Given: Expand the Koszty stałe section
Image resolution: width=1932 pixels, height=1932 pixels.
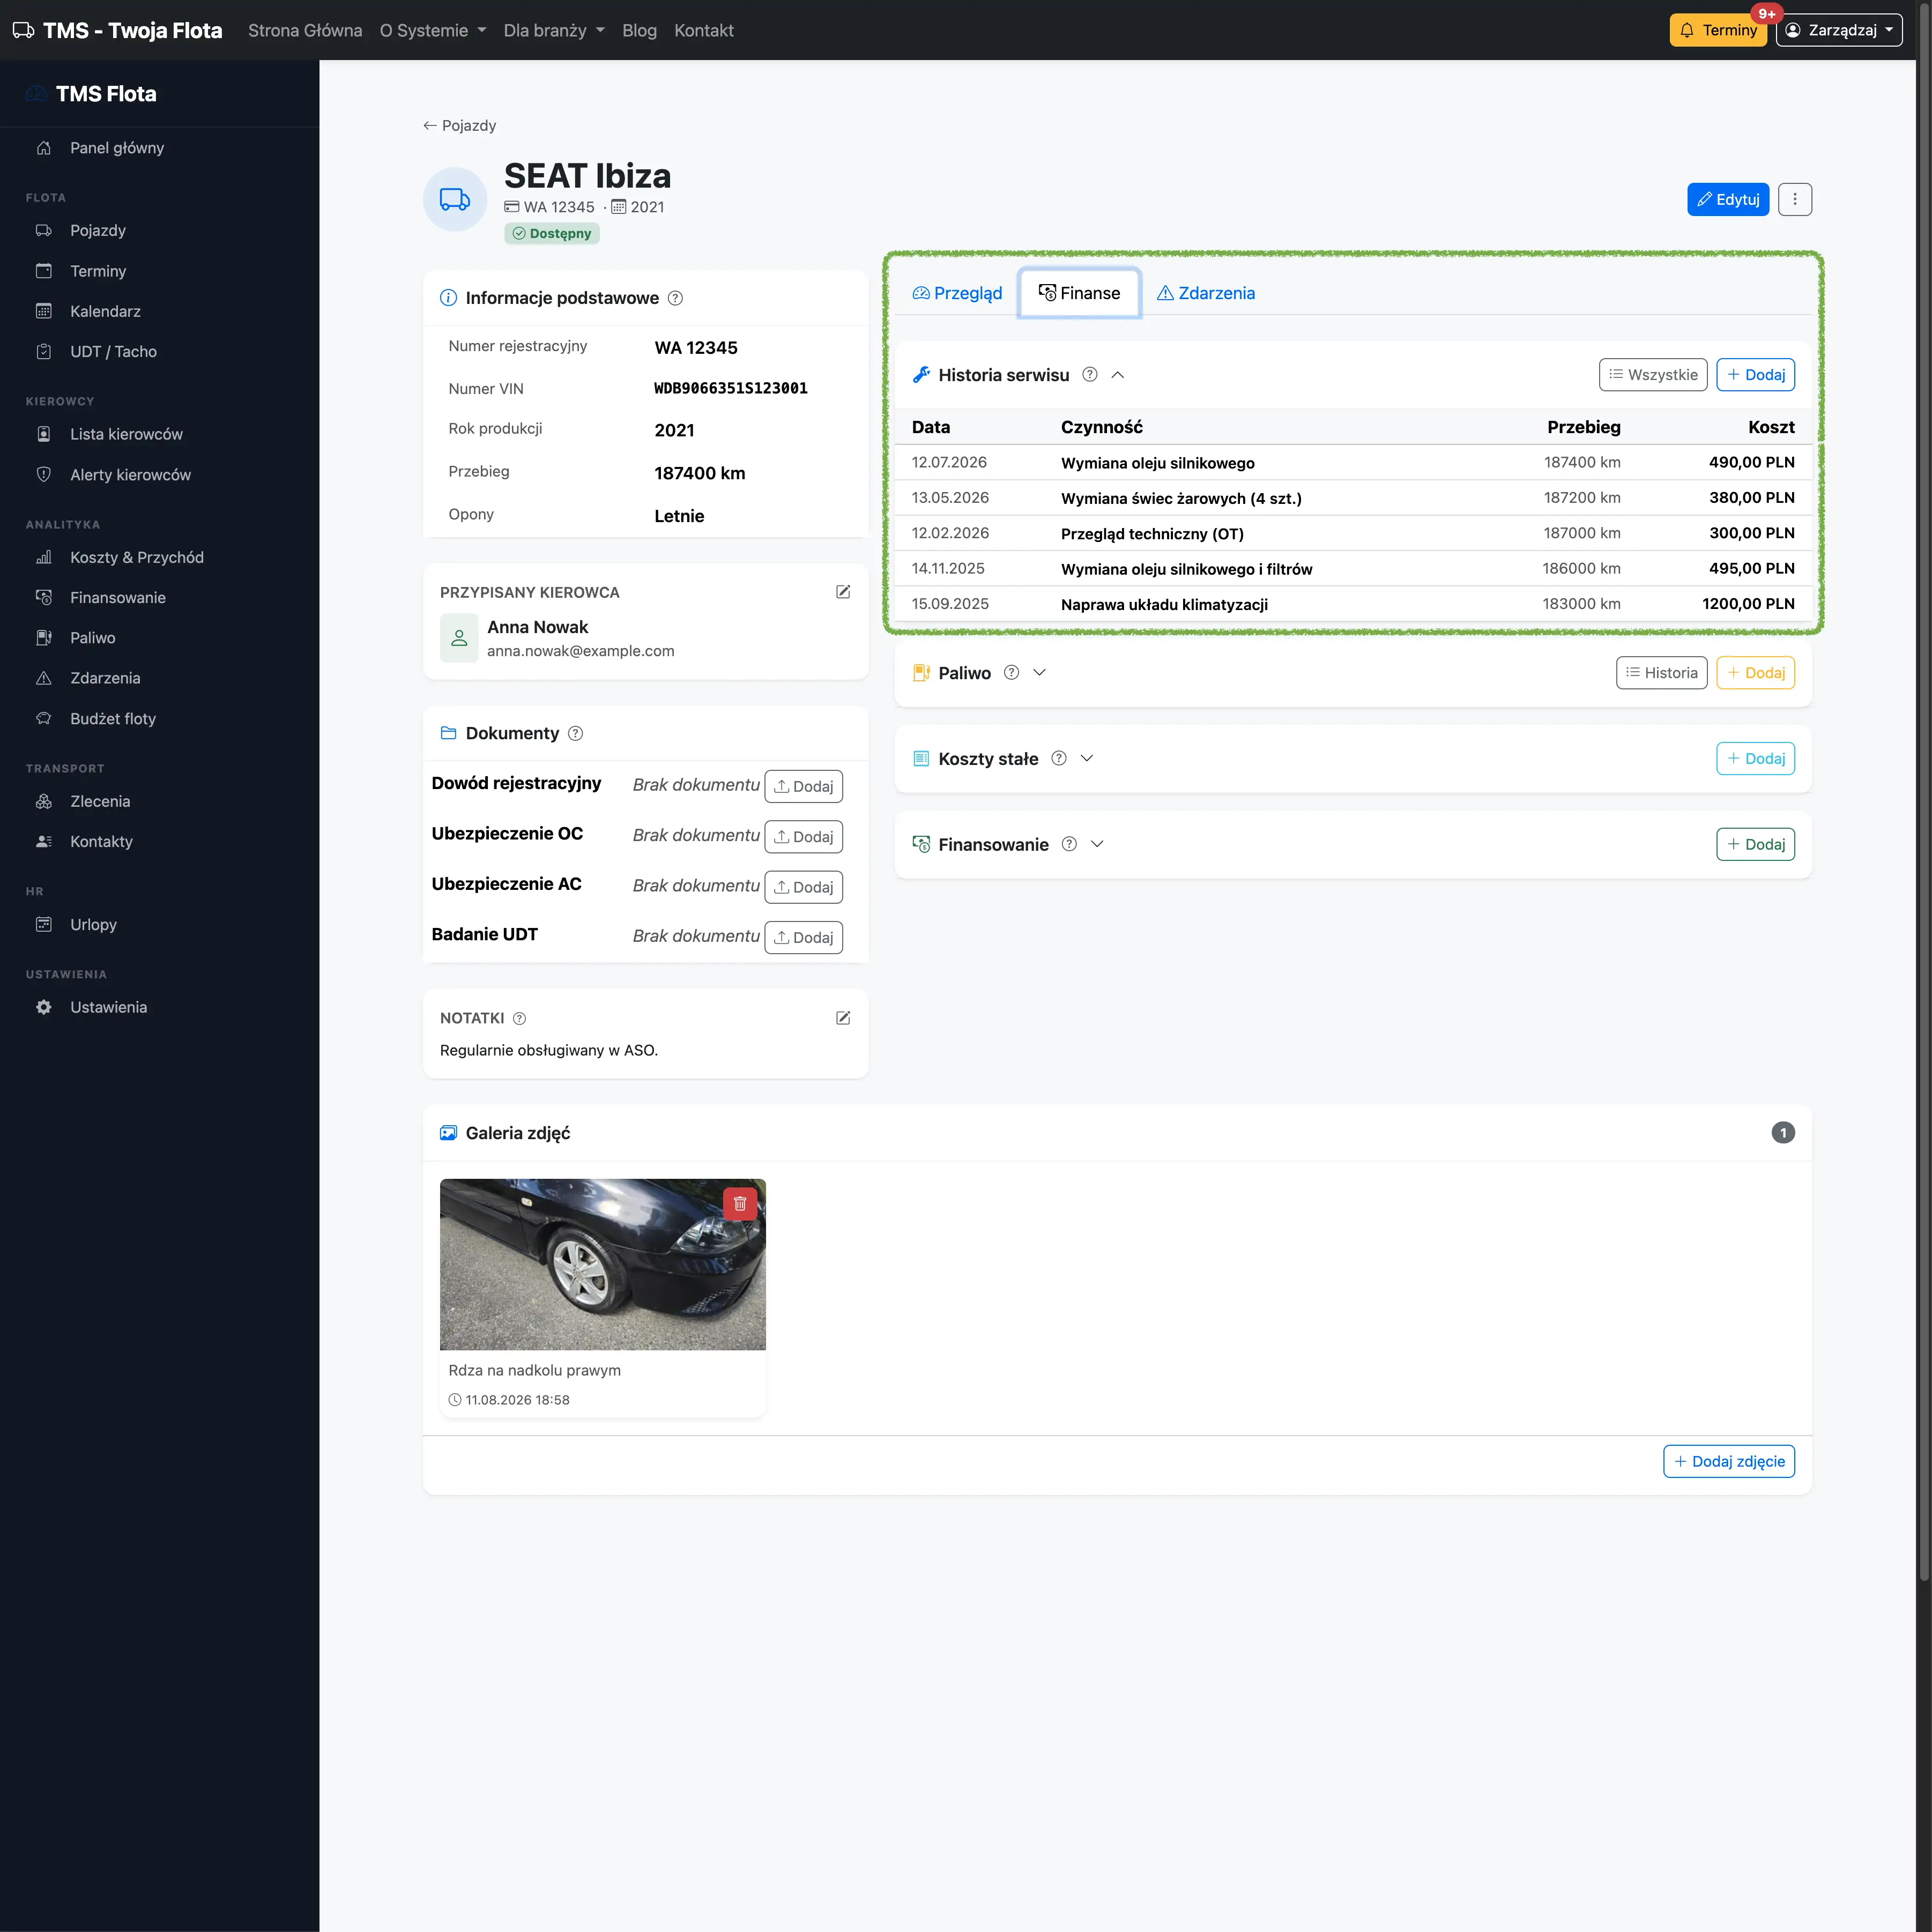Looking at the screenshot, I should coord(1087,759).
